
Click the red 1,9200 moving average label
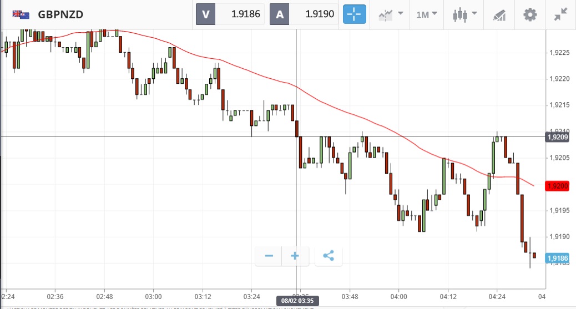[558, 186]
